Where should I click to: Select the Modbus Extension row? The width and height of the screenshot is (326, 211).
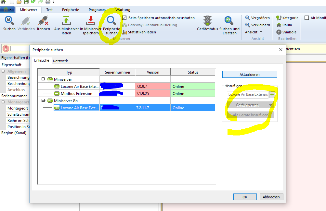click(126, 93)
